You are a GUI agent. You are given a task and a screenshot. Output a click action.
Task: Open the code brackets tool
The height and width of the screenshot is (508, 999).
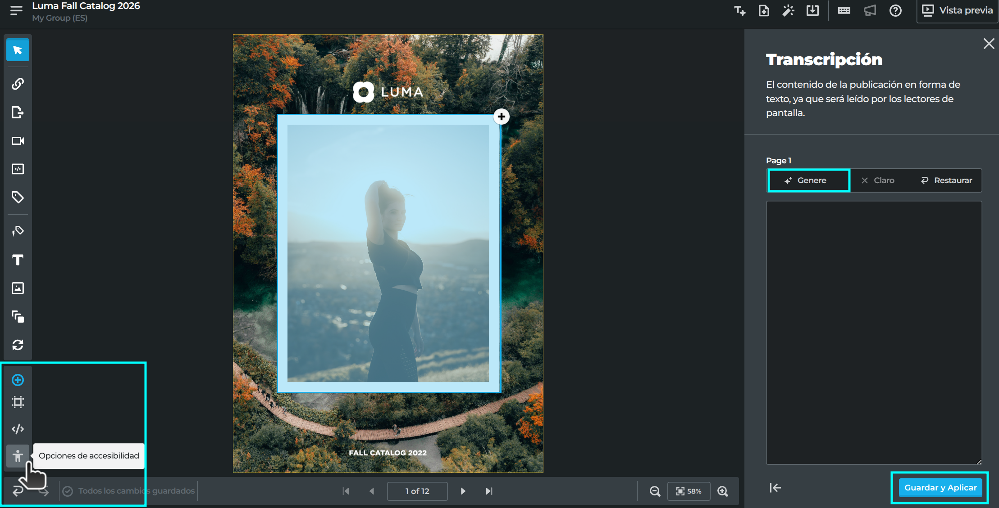pyautogui.click(x=18, y=429)
